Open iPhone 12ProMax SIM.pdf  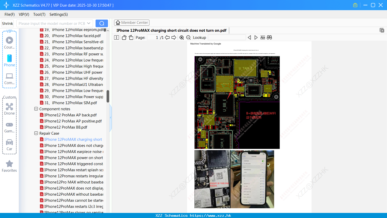pyautogui.click(x=69, y=103)
